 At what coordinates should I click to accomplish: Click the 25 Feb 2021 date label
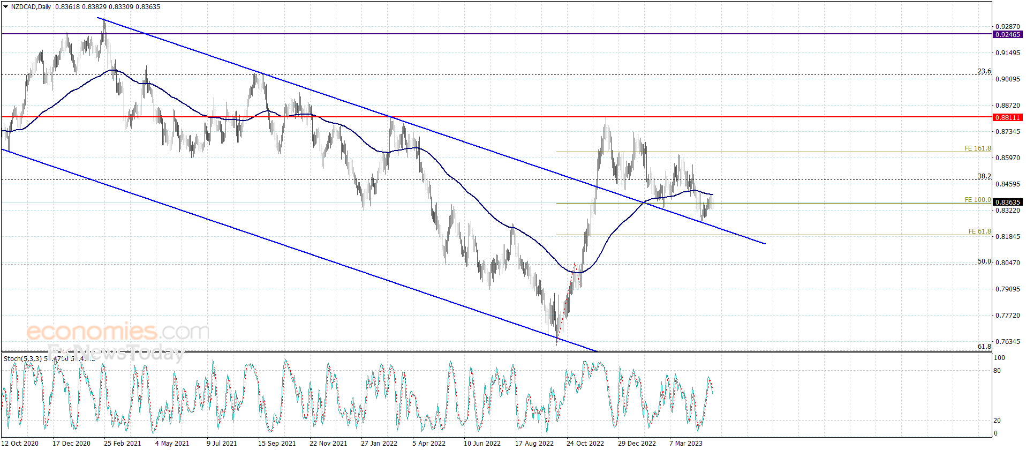click(123, 443)
